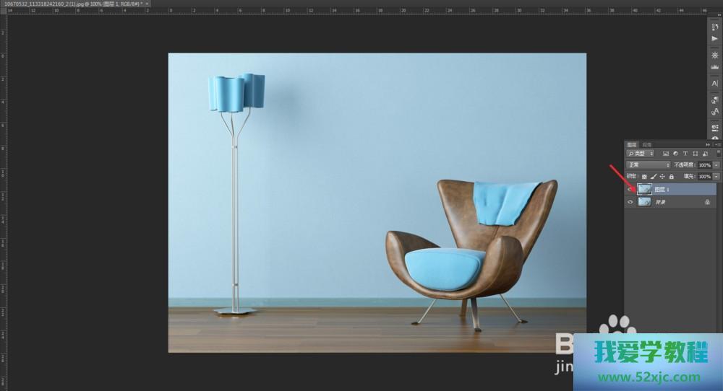Open the layer filter 类型 dropdown

tap(641, 154)
